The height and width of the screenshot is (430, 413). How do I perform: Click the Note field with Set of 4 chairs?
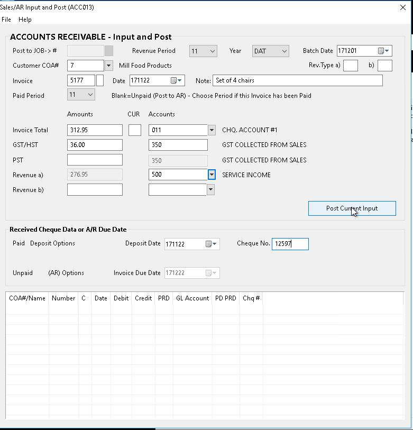click(298, 80)
